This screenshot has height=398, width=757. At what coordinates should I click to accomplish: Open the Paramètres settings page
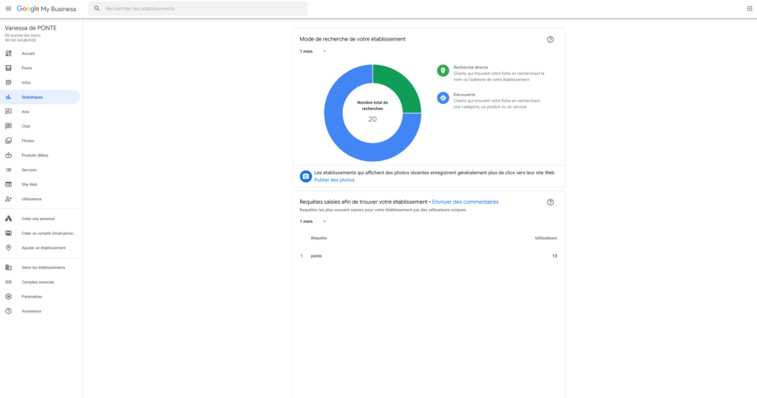tap(32, 296)
